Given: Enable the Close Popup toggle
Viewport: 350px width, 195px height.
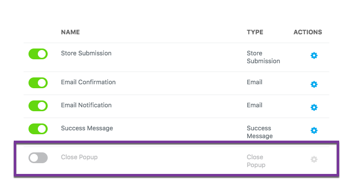Looking at the screenshot, I should coord(38,158).
